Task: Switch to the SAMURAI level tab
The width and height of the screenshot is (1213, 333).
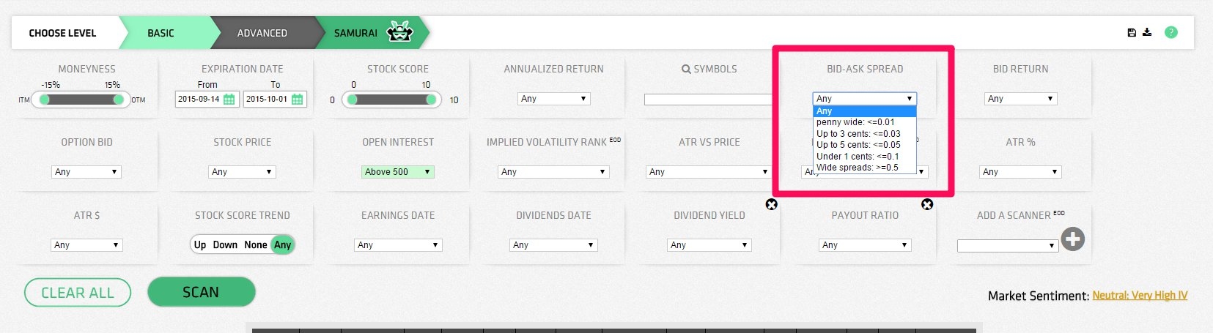Action: coord(370,33)
